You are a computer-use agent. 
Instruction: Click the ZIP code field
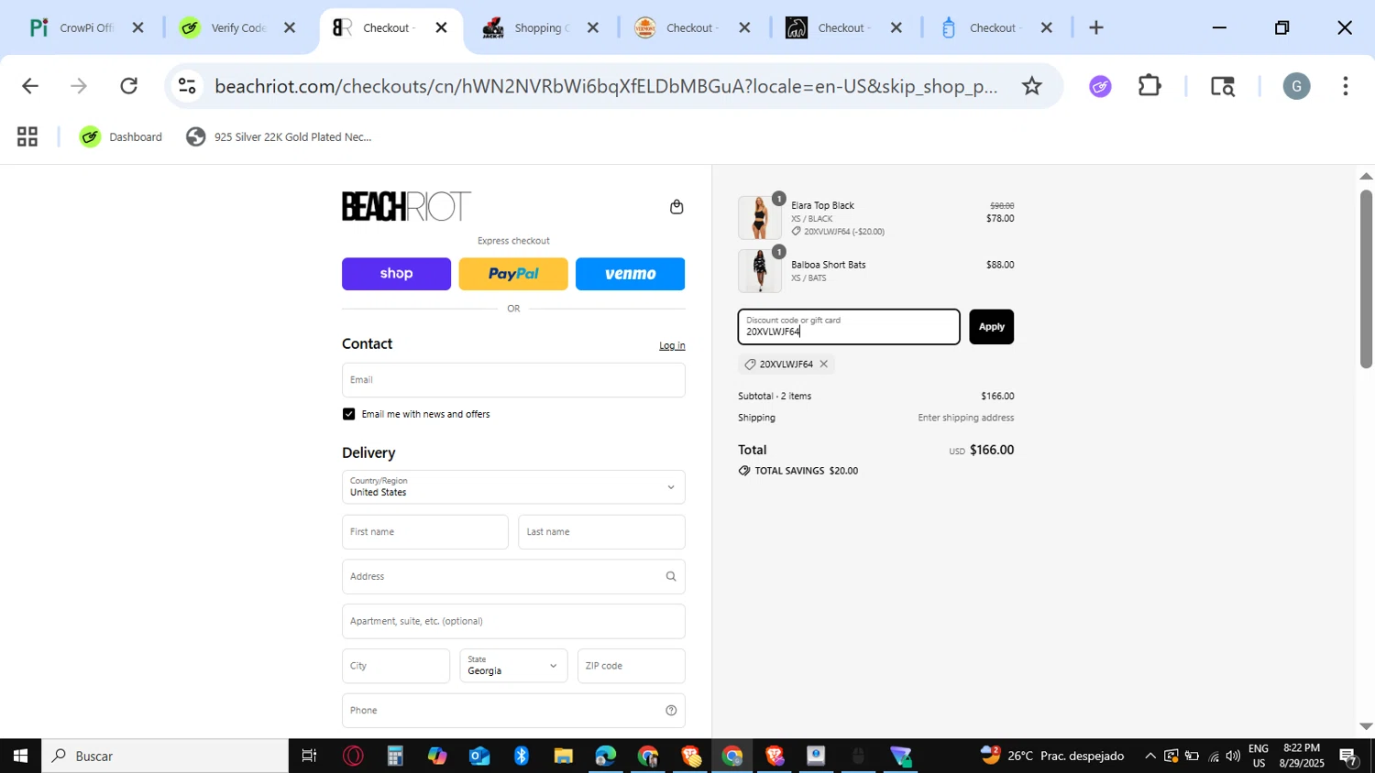point(631,666)
